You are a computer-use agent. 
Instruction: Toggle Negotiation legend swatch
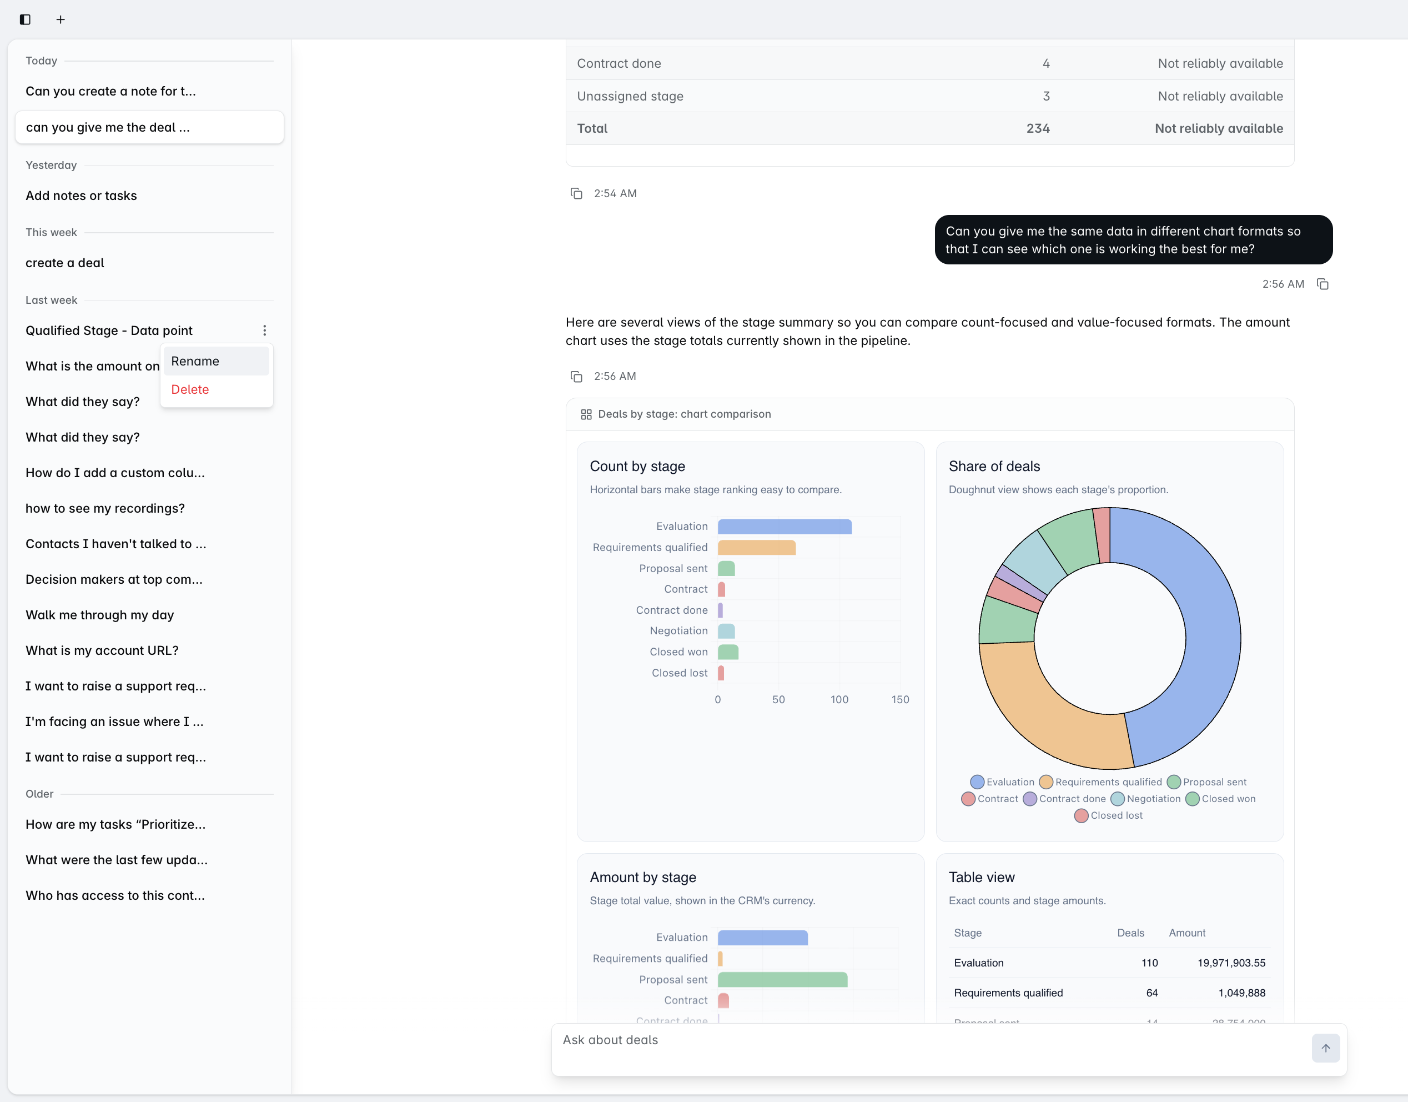point(1117,799)
